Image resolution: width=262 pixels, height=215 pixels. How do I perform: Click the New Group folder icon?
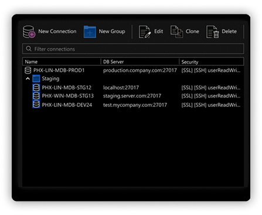tap(90, 32)
